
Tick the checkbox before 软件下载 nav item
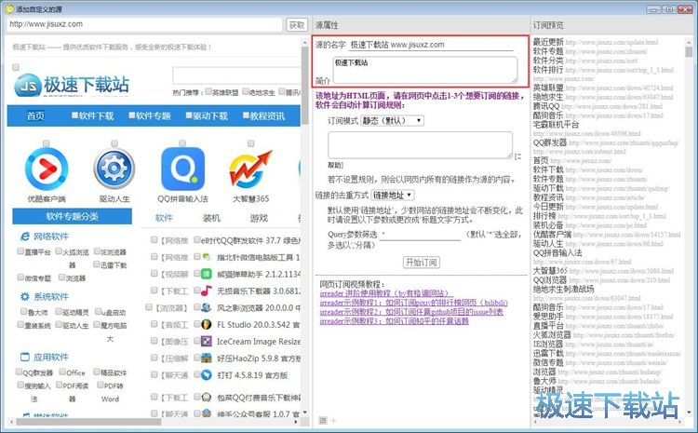click(x=75, y=116)
